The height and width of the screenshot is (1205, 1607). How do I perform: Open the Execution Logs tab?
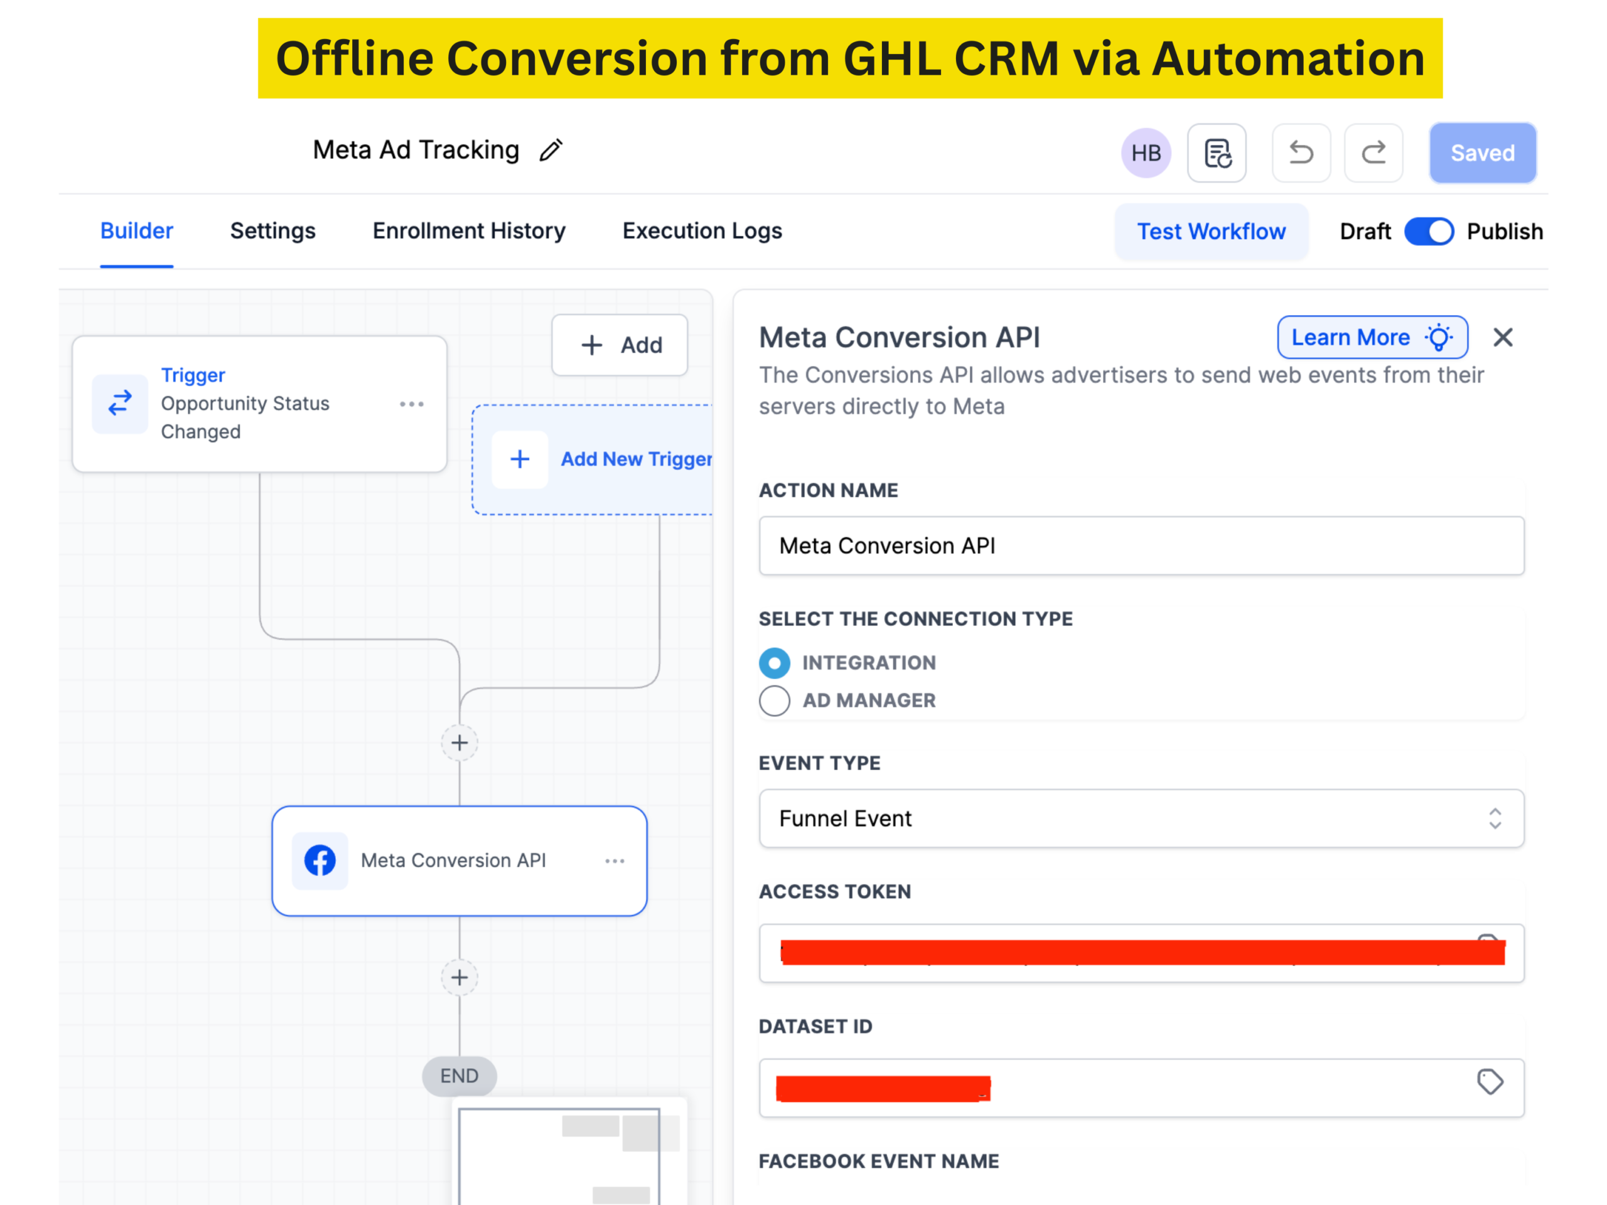[x=702, y=231]
